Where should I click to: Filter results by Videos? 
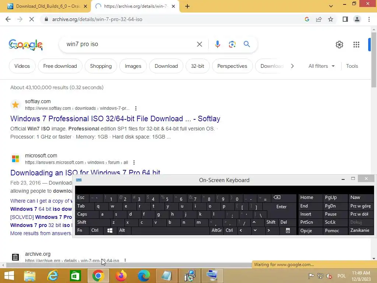[22, 66]
